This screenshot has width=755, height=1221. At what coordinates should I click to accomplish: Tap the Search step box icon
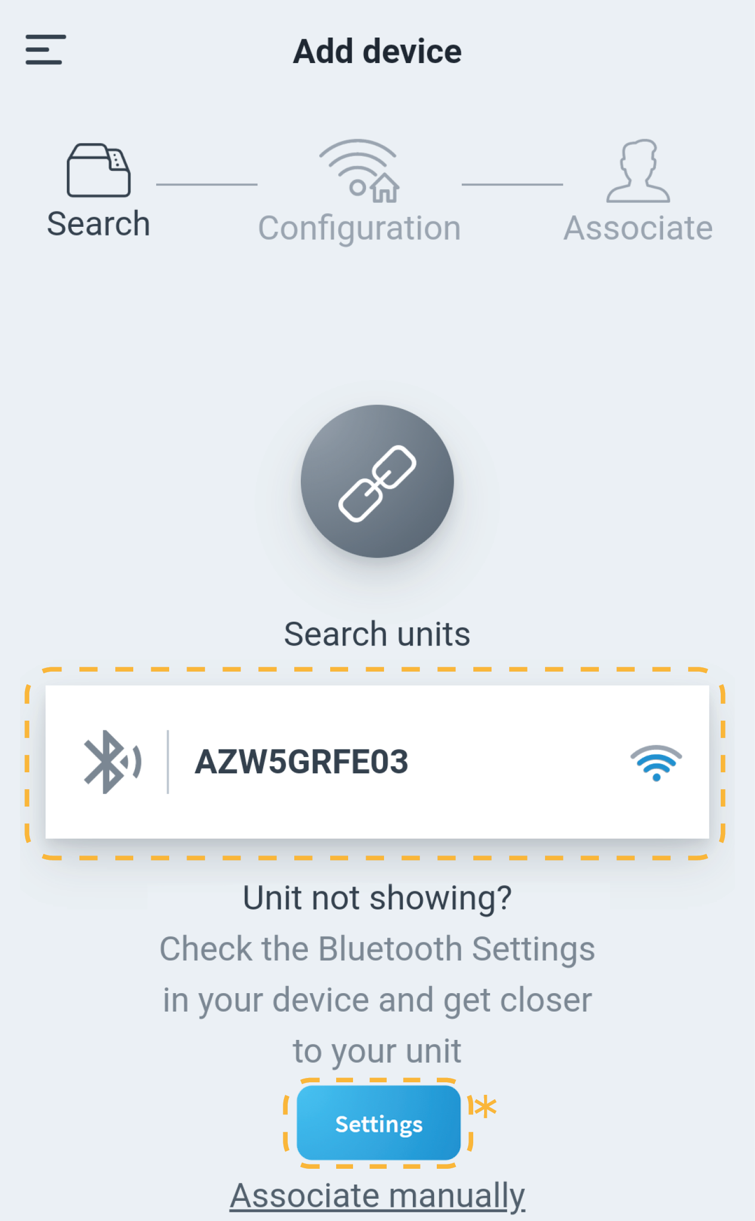[98, 170]
